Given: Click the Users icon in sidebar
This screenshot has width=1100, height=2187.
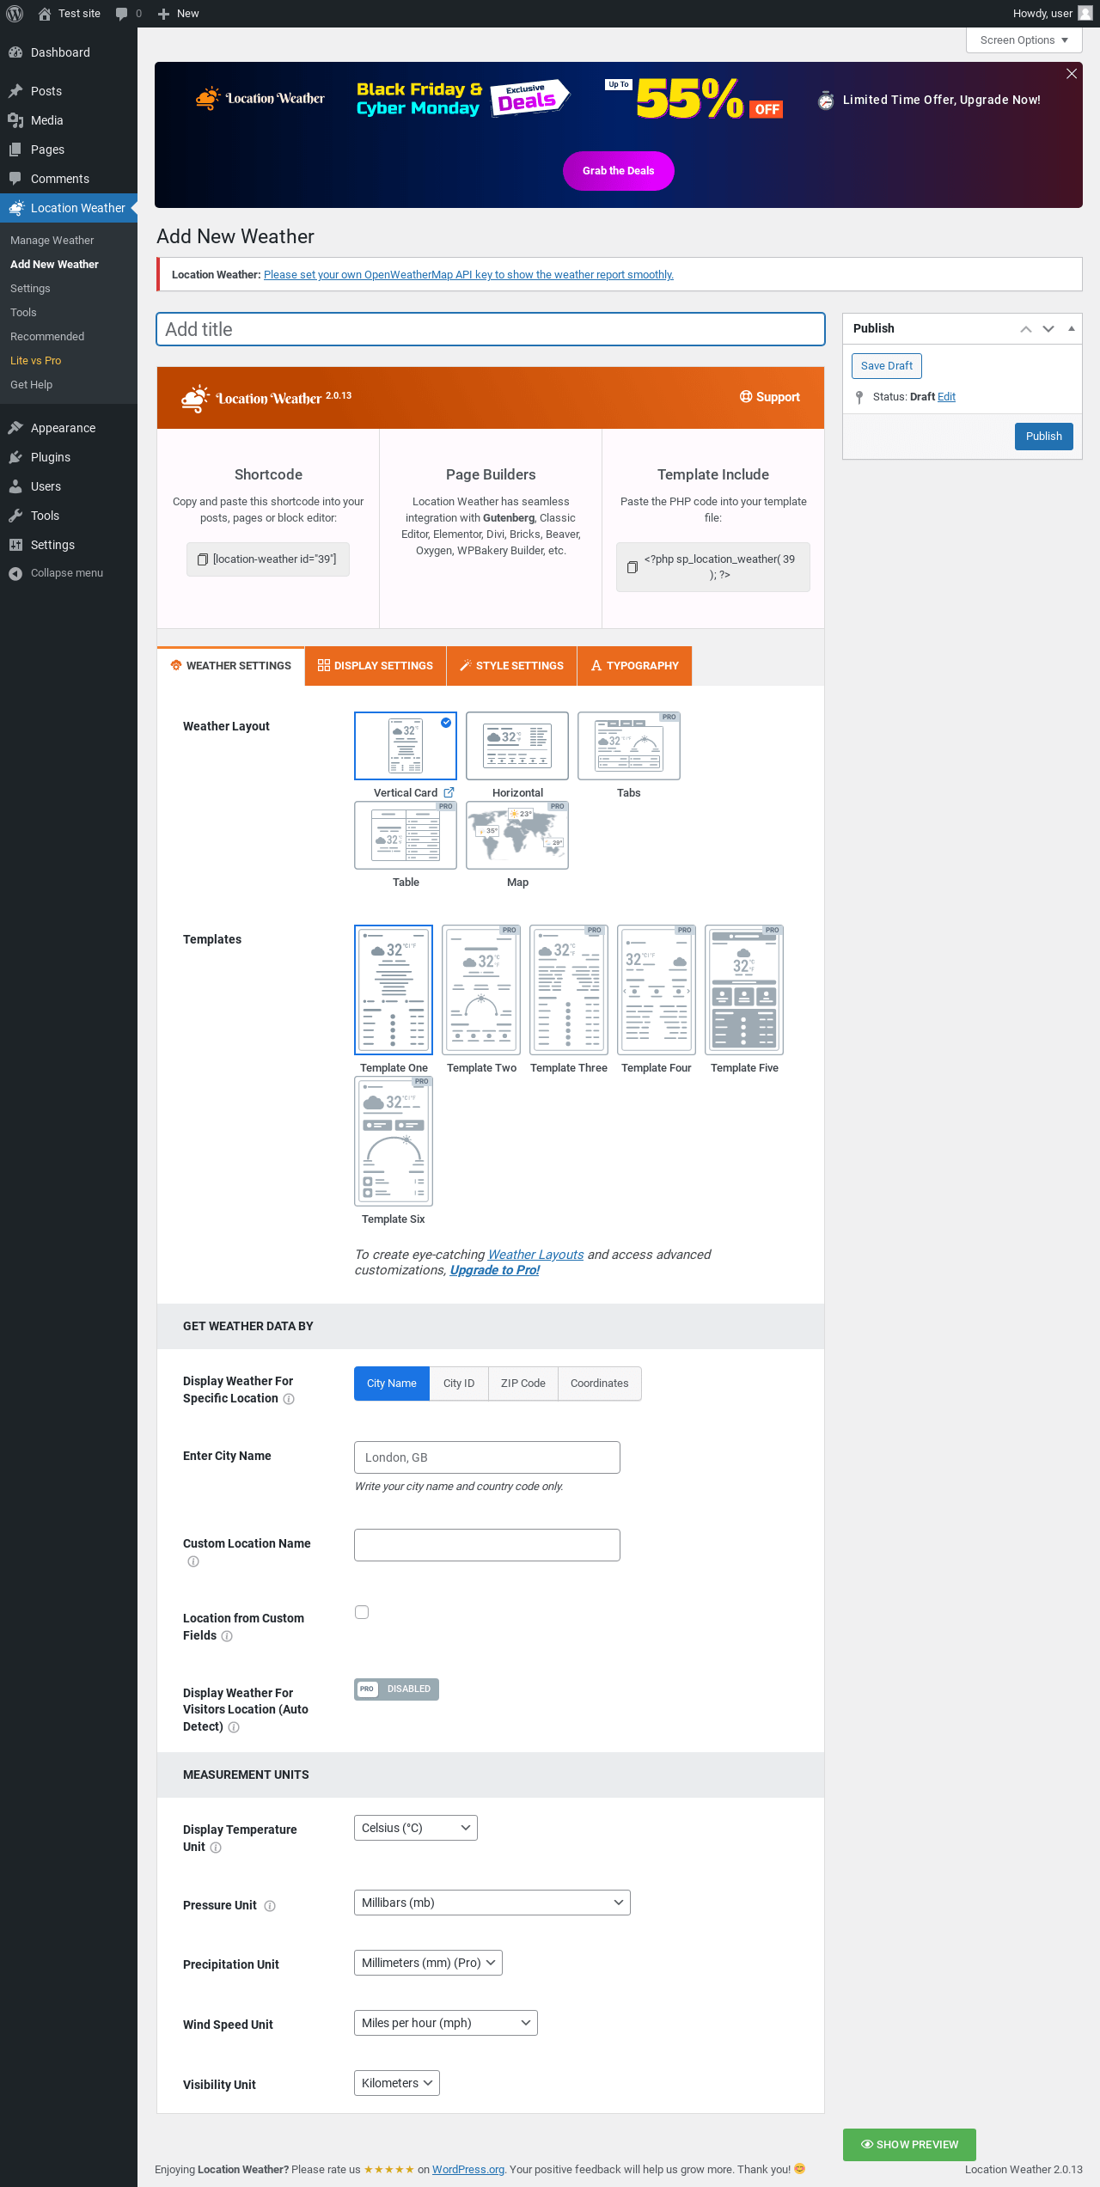Looking at the screenshot, I should click(x=15, y=486).
